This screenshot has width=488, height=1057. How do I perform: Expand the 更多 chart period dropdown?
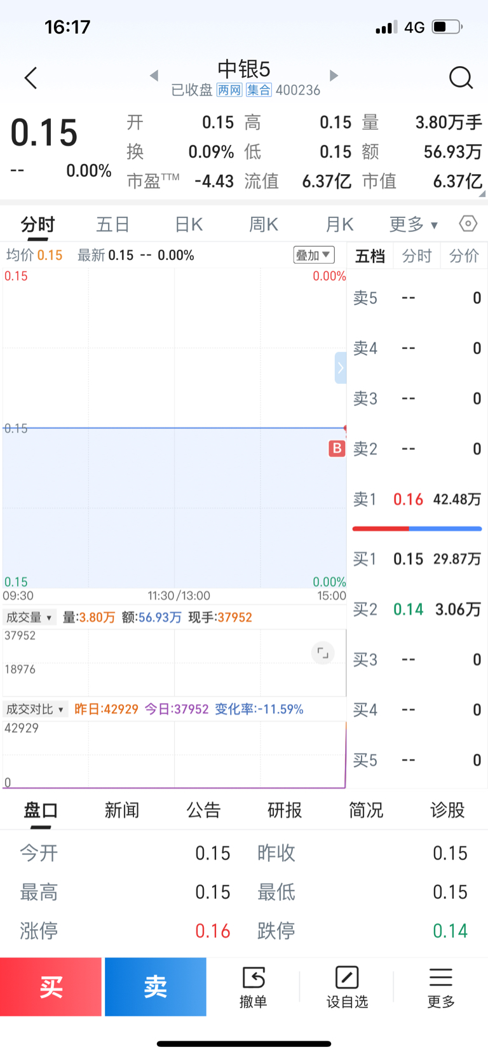413,224
